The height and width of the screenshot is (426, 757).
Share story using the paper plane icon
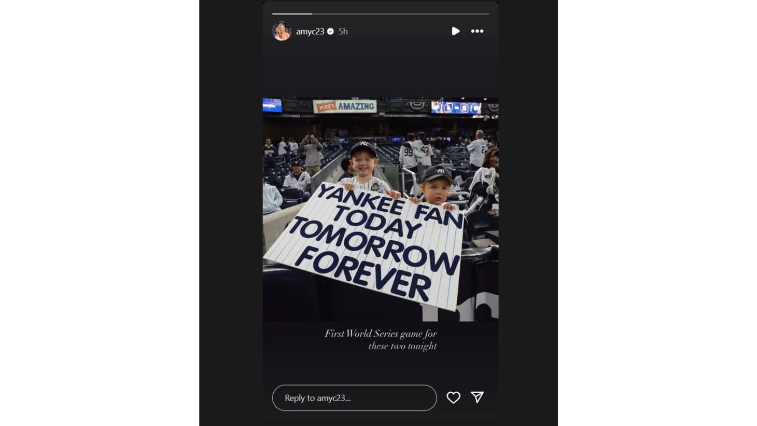point(477,397)
